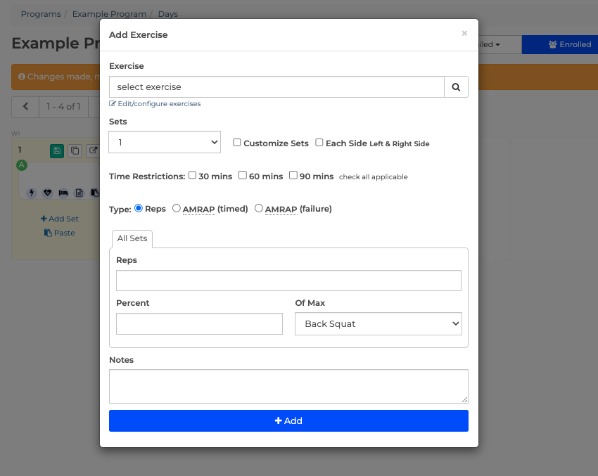Click into the Percent input field
This screenshot has height=476, width=598.
pos(200,324)
